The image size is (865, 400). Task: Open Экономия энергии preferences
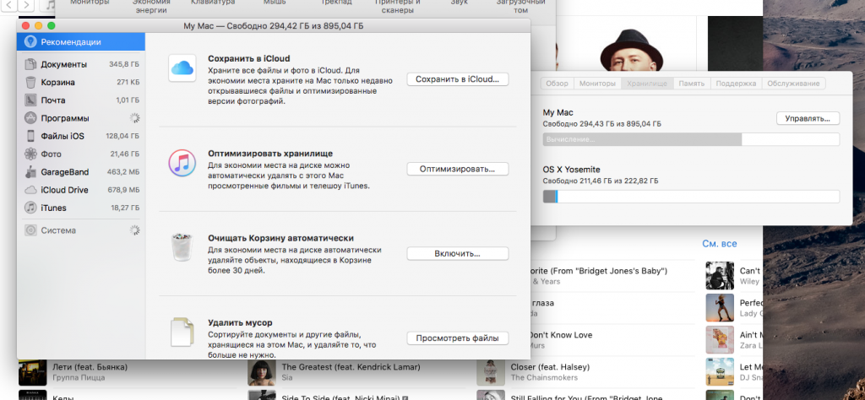point(151,6)
